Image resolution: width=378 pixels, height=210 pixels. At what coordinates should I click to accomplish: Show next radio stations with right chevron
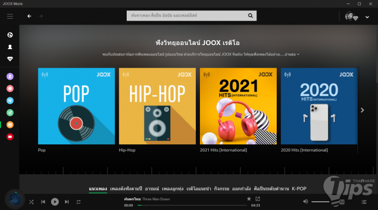click(362, 110)
